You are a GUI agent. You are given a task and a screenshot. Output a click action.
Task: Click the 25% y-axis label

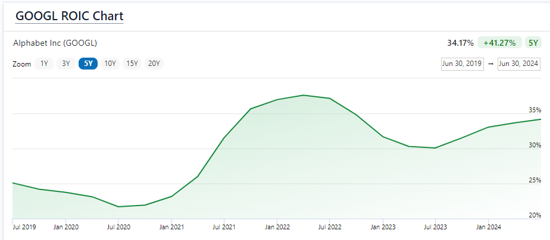[x=535, y=180]
